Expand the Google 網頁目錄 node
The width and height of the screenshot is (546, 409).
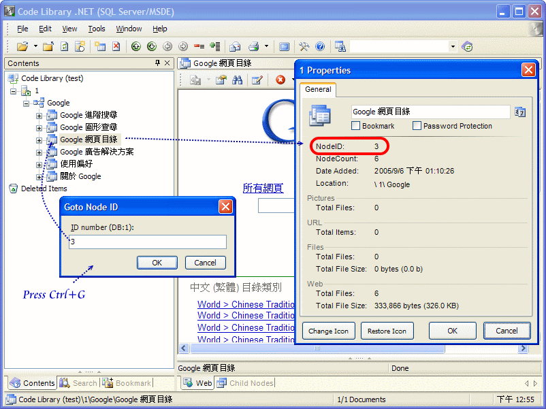click(39, 140)
